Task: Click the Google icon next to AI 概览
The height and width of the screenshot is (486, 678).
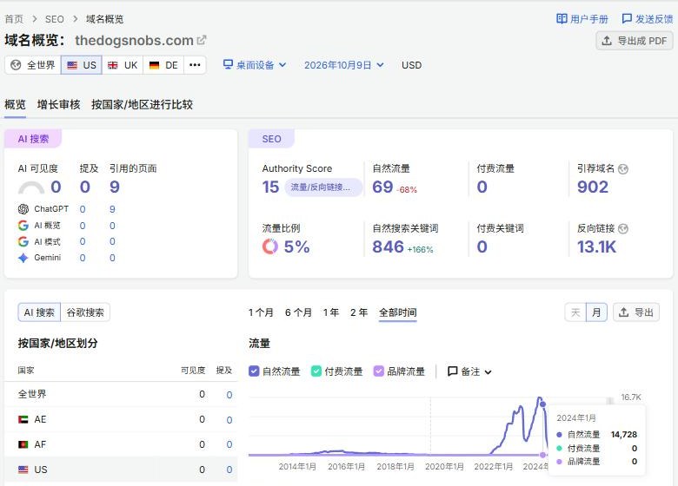Action: coord(23,226)
